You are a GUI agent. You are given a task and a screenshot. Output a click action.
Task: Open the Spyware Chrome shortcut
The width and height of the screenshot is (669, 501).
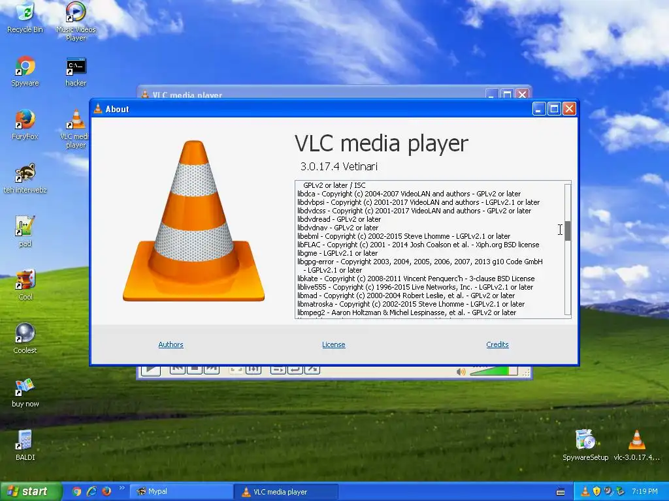click(x=25, y=71)
